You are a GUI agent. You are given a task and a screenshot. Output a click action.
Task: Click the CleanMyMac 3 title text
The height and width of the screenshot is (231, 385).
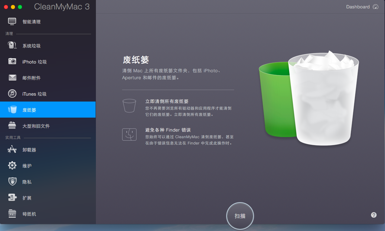[62, 7]
